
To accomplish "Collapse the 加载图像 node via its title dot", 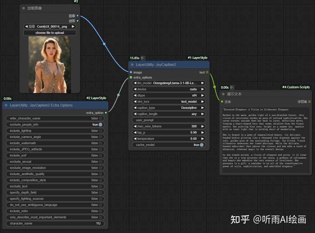I will [23, 8].
